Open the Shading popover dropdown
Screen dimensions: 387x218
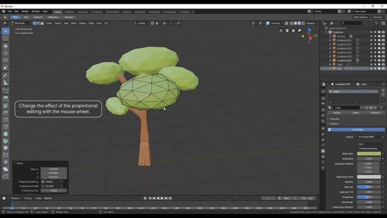point(312,23)
